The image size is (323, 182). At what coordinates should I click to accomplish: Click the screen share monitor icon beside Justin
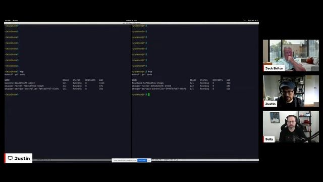click(x=10, y=158)
